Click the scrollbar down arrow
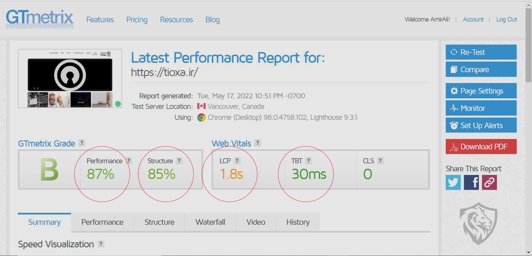This screenshot has height=256, width=532. 528,252
